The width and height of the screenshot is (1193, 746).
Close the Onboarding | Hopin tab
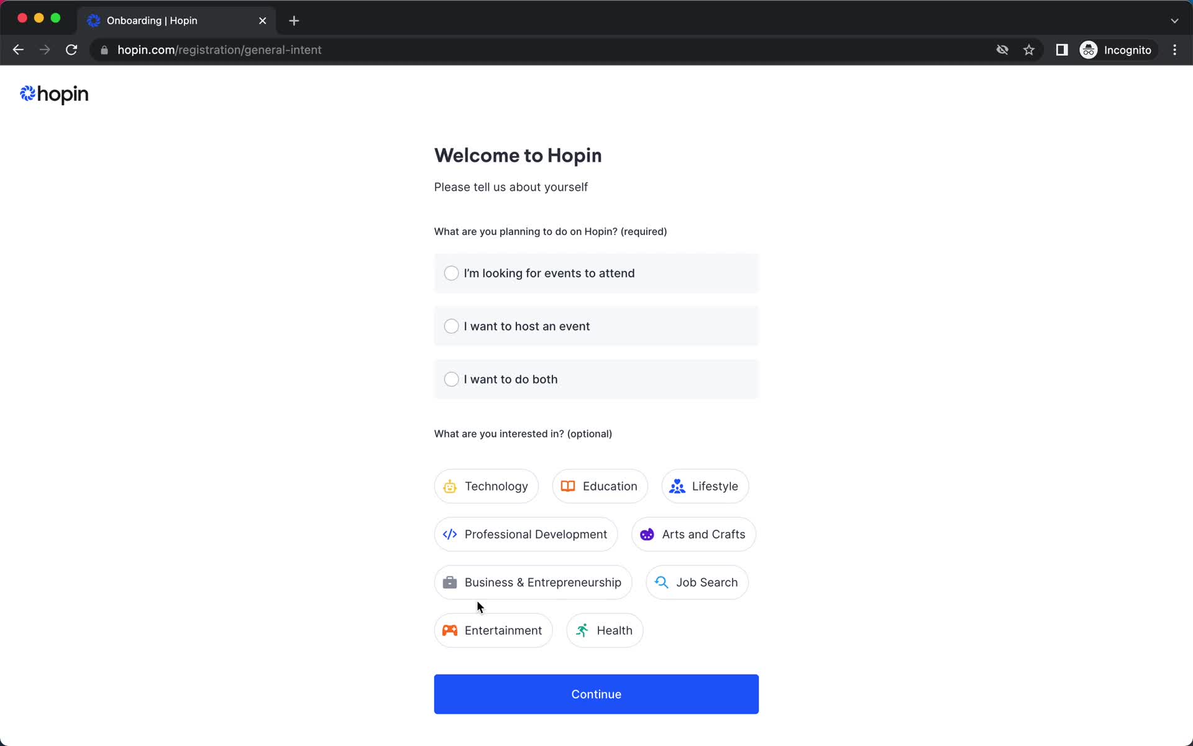point(263,21)
